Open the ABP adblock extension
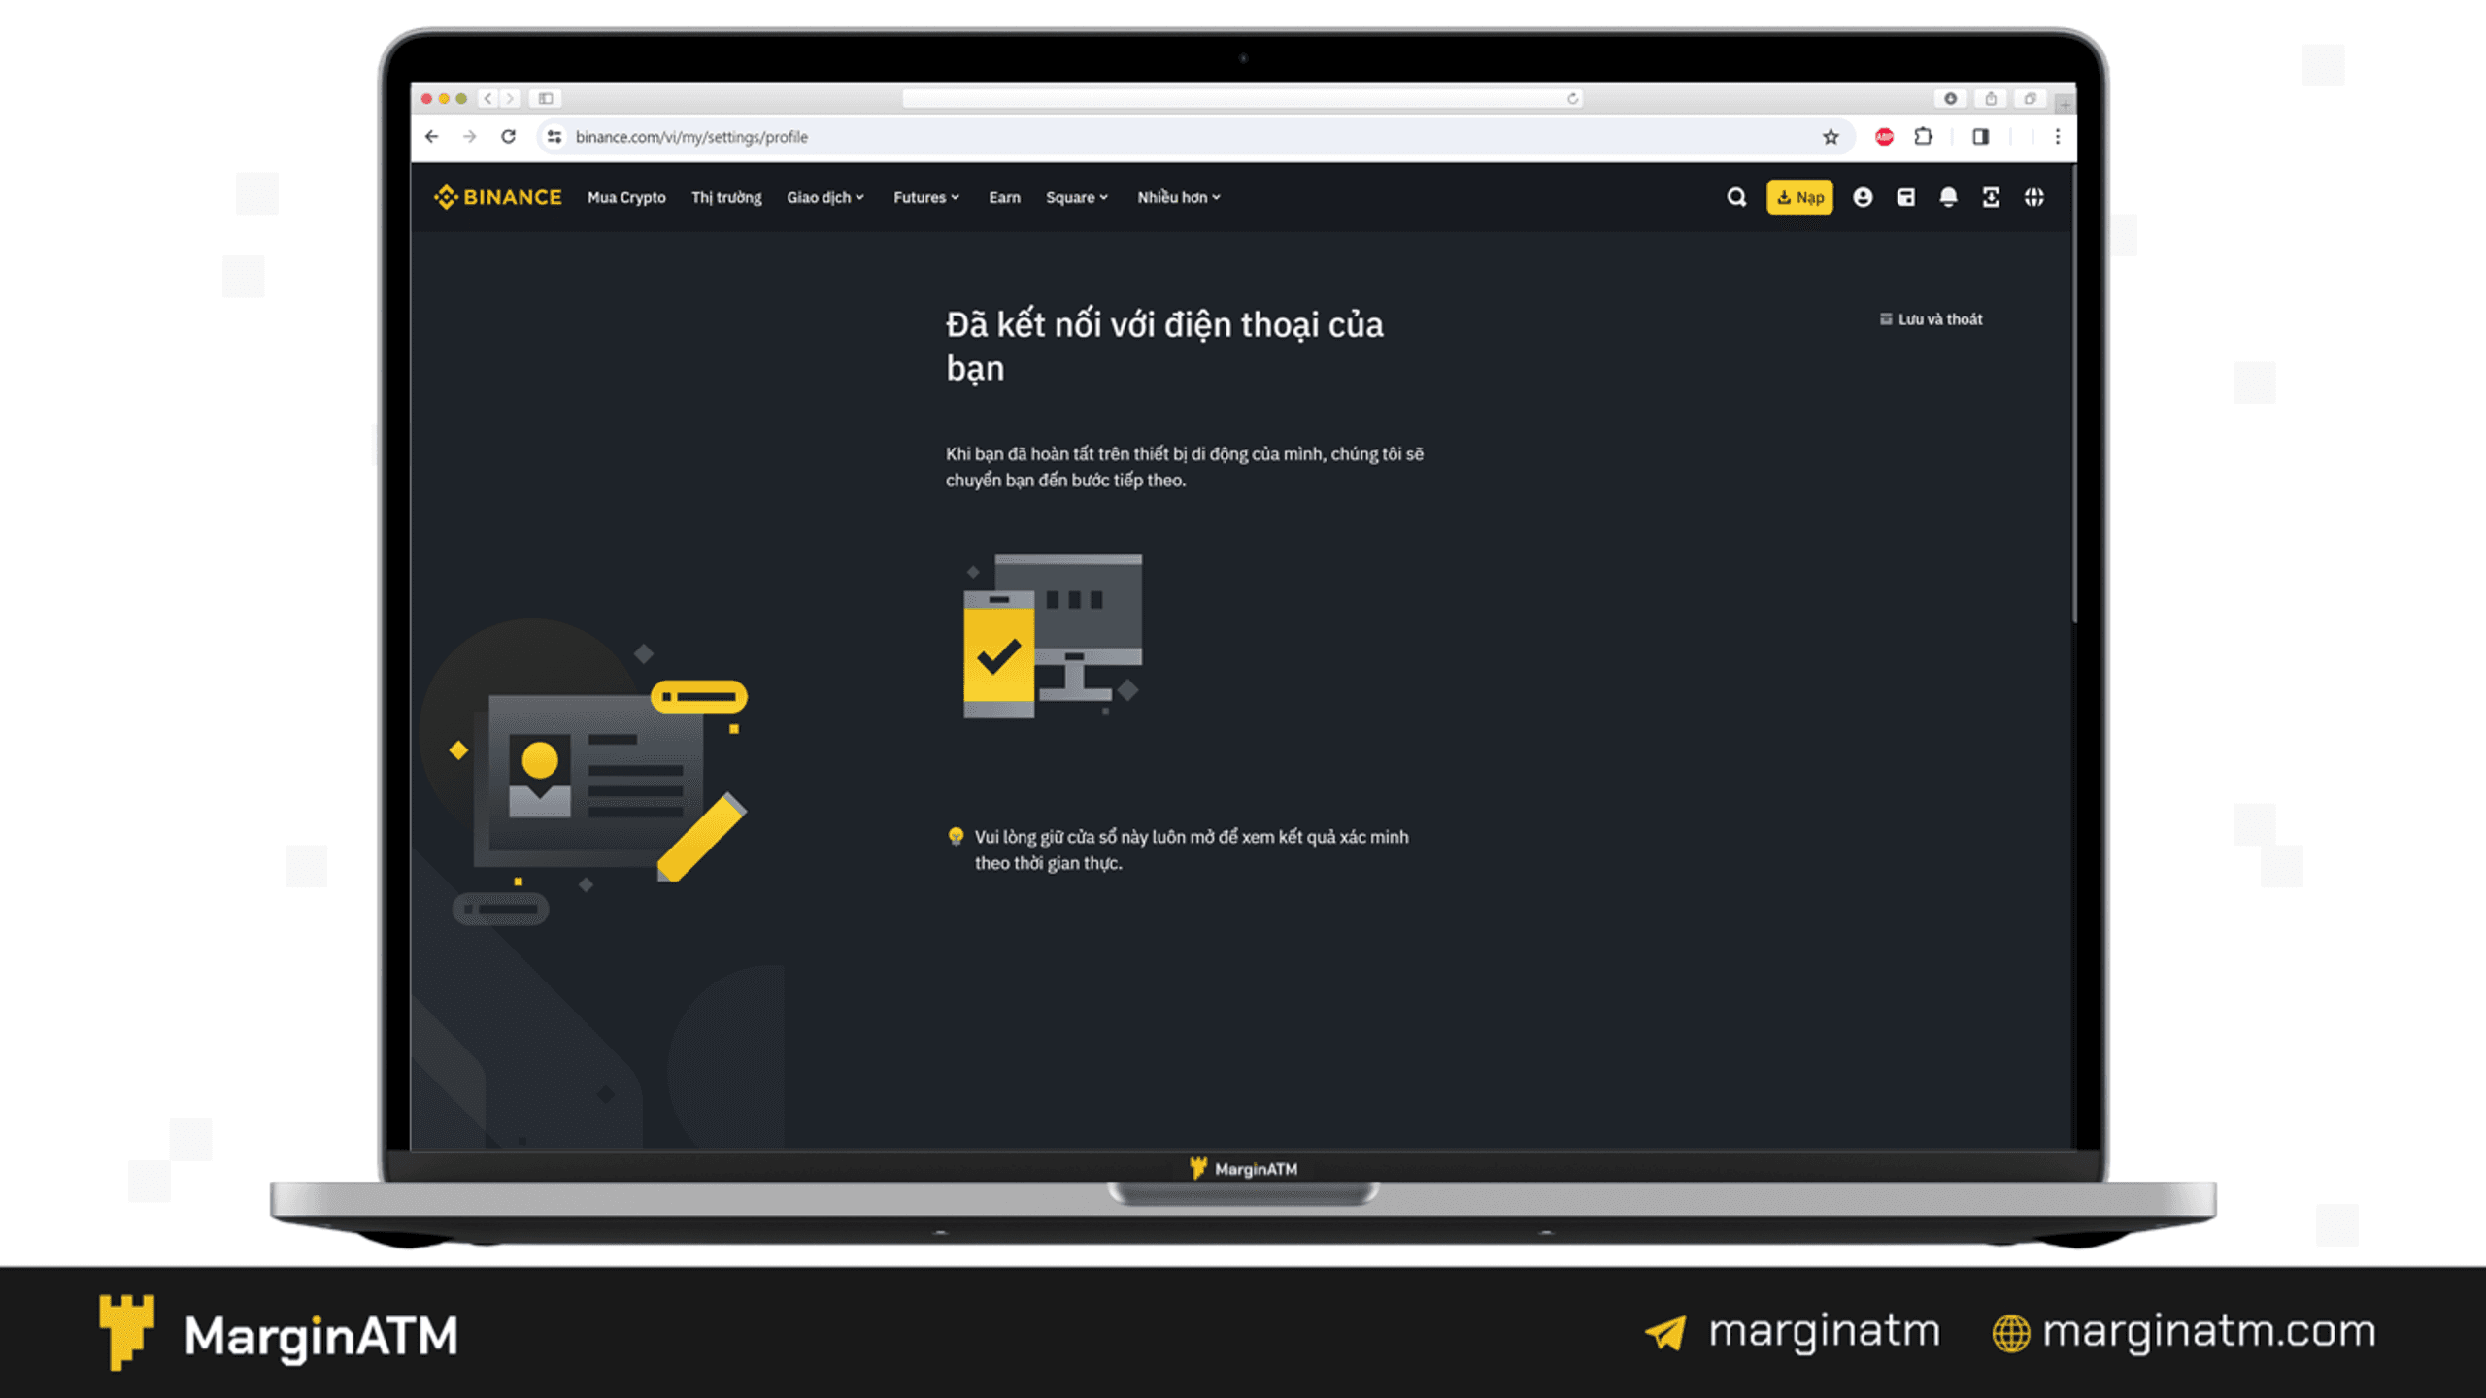The height and width of the screenshot is (1398, 2486). (x=1884, y=137)
